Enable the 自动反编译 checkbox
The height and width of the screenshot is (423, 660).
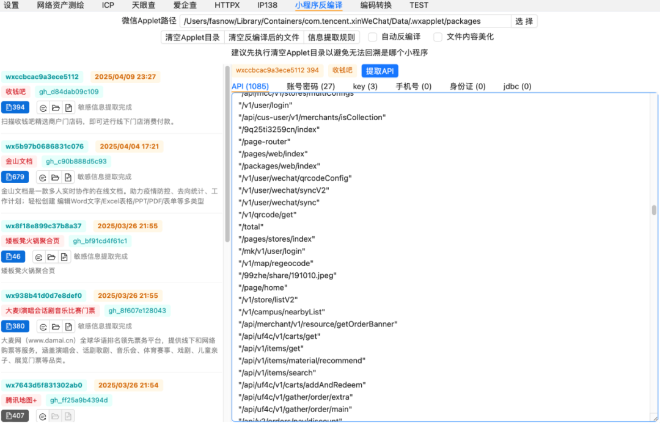[x=373, y=37]
